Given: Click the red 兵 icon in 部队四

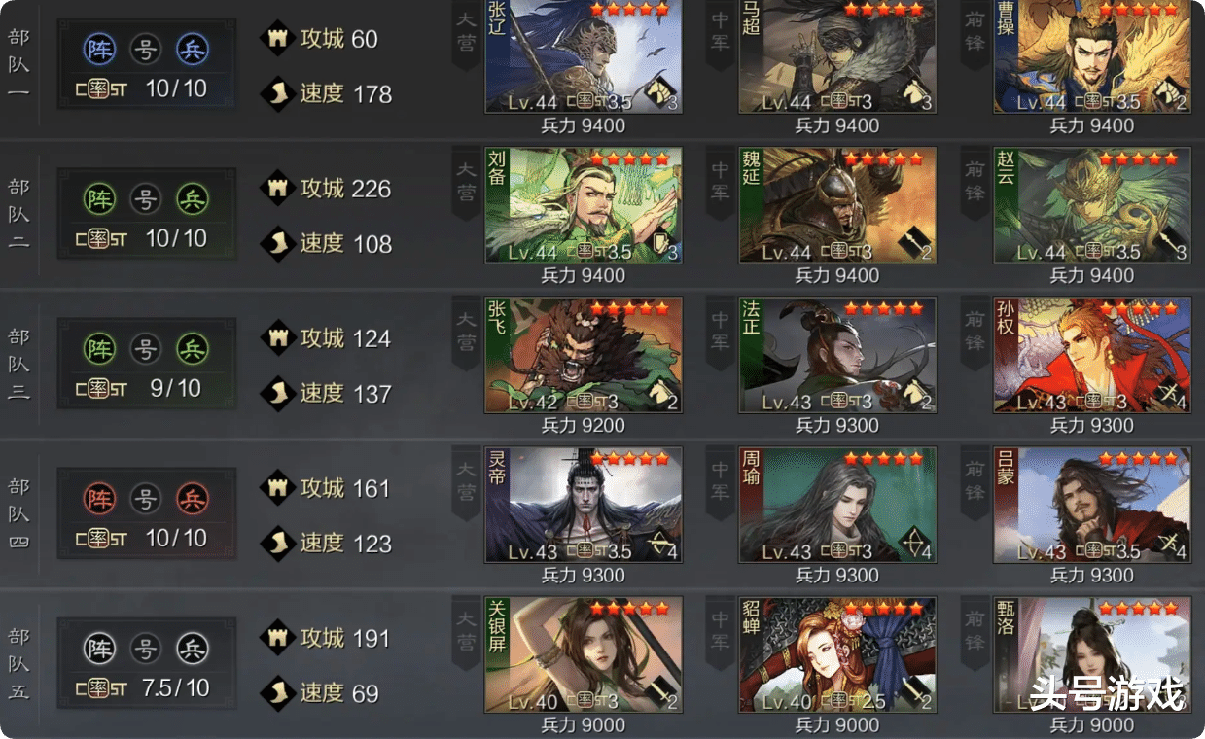Looking at the screenshot, I should tap(193, 500).
